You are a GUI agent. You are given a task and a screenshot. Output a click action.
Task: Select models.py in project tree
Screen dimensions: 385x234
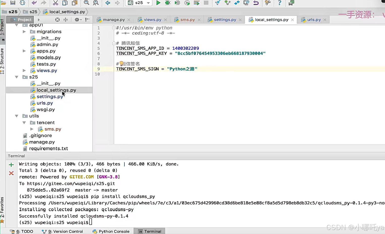pos(49,58)
